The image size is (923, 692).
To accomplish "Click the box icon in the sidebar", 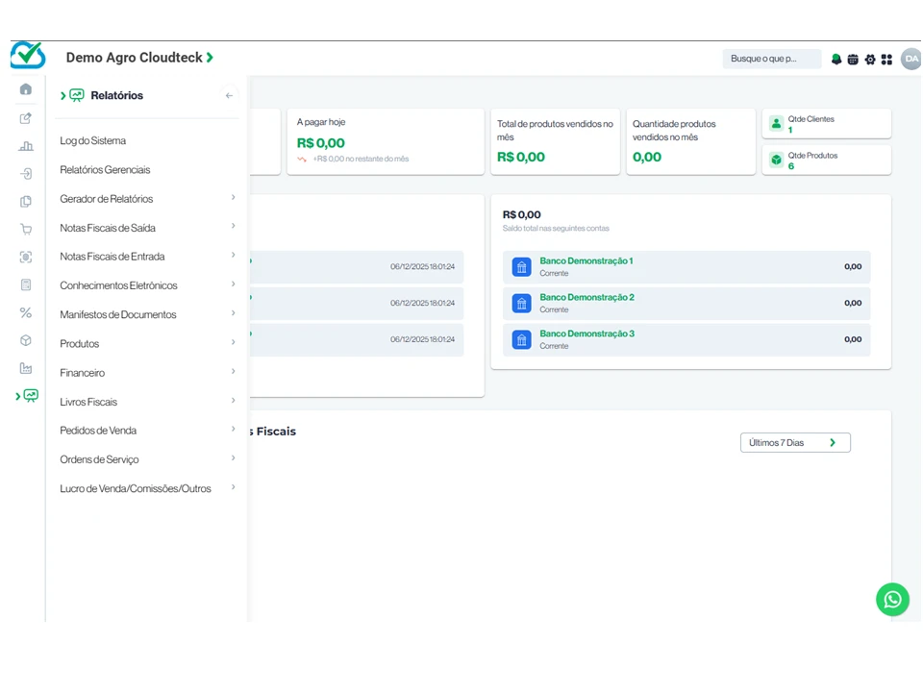I will pyautogui.click(x=26, y=340).
